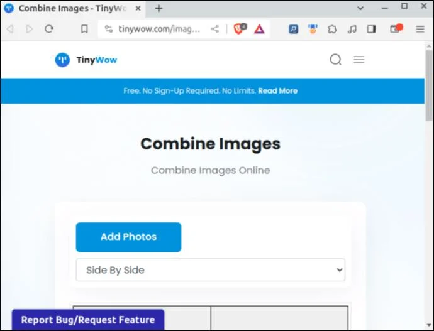The width and height of the screenshot is (434, 331).
Task: Open site settings icon in address bar
Action: [108, 29]
